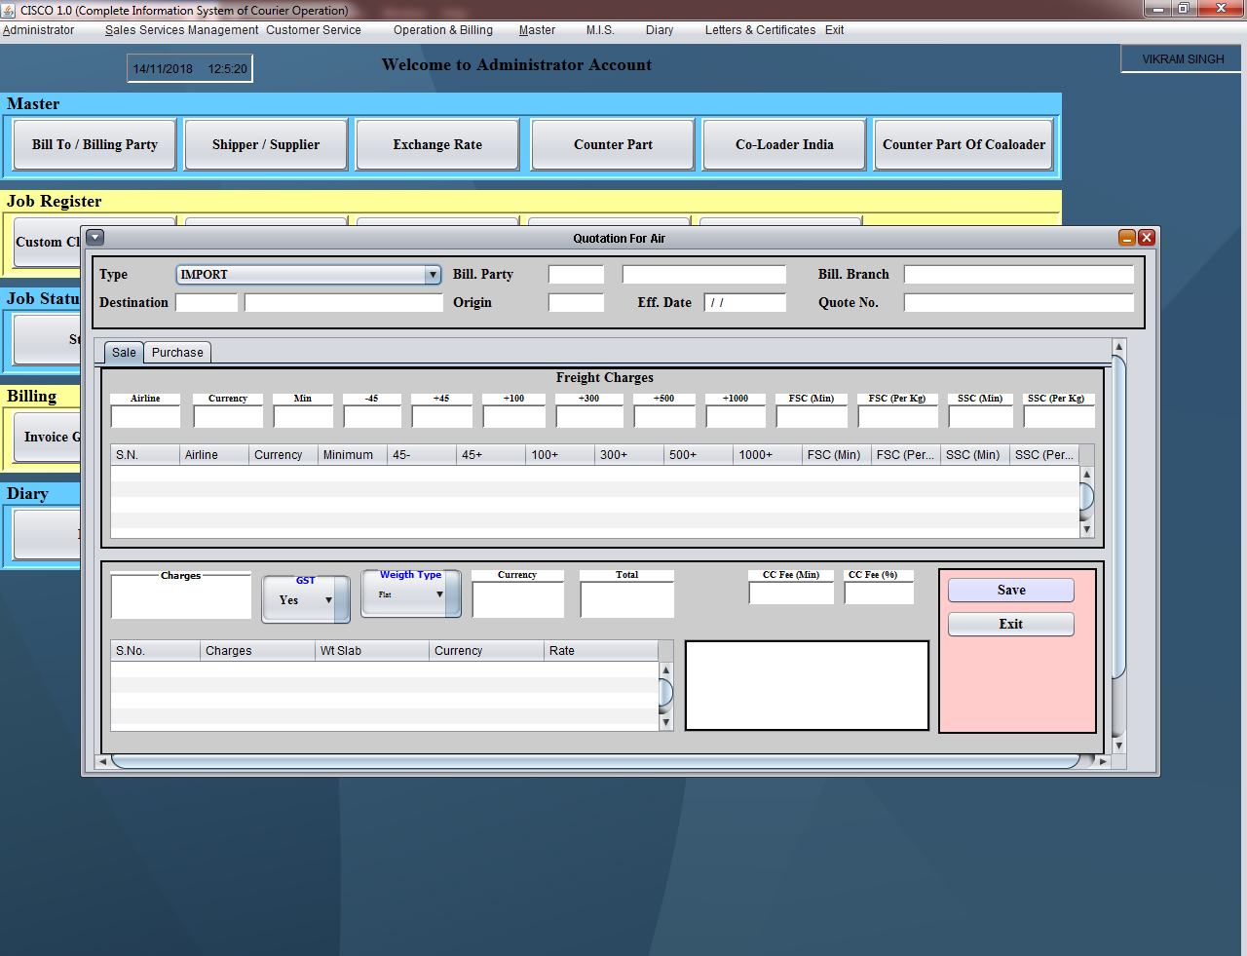1247x956 pixels.
Task: Click the date and time display
Action: click(190, 69)
